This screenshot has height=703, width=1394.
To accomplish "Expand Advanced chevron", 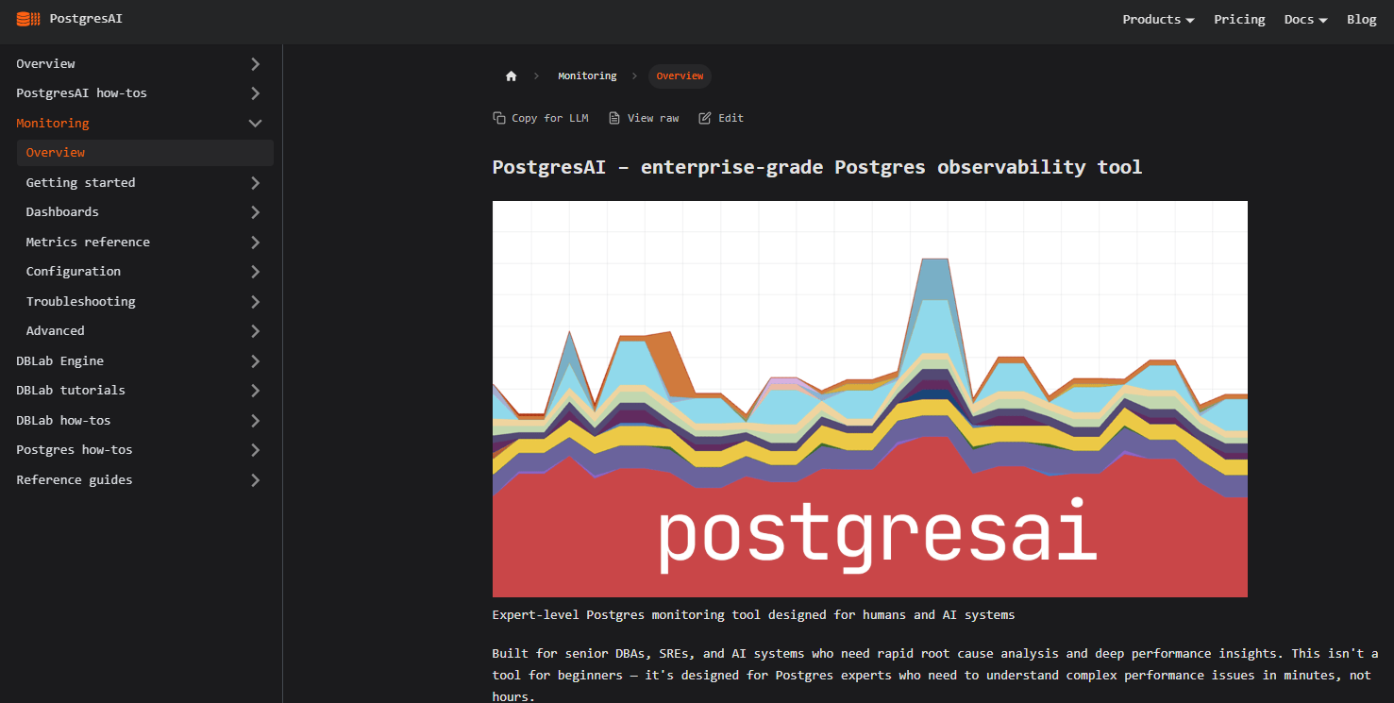I will click(x=255, y=331).
